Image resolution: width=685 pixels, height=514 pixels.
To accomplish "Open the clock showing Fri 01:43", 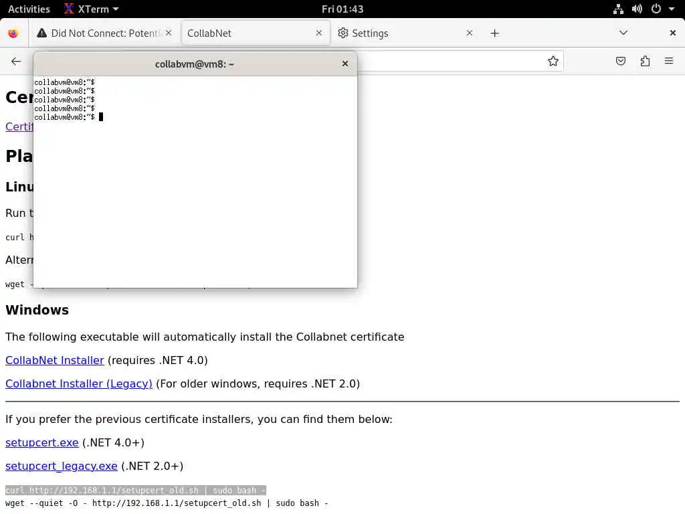I will (x=342, y=9).
